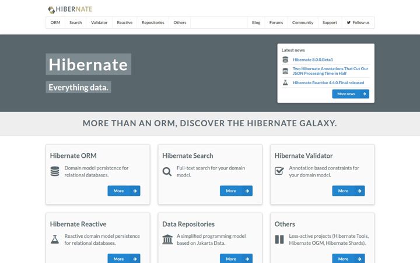The image size is (420, 263).
Task: Click the Twitter bird icon
Action: click(x=348, y=23)
